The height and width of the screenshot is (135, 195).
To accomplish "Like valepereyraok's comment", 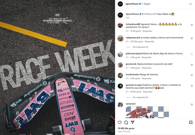I will click(x=192, y=39).
